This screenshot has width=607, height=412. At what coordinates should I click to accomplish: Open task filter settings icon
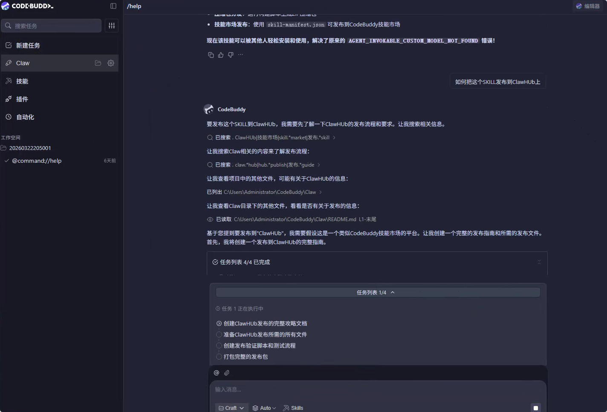112,26
